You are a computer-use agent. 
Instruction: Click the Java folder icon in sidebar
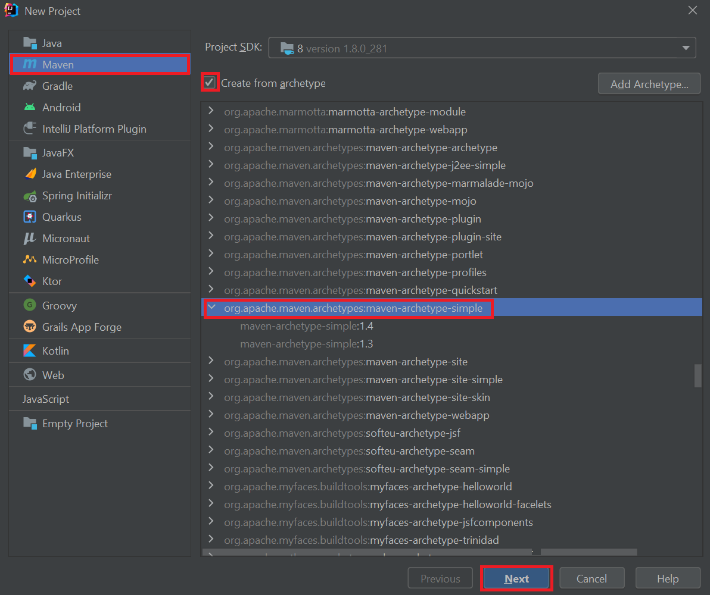coord(30,43)
